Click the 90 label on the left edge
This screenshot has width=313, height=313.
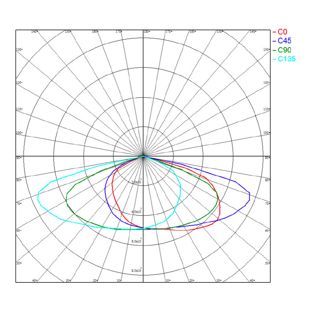click(x=18, y=158)
